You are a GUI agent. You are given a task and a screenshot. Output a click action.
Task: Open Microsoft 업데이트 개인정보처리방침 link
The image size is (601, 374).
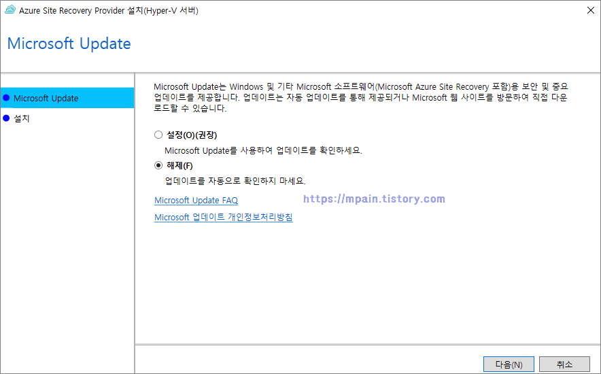click(224, 218)
